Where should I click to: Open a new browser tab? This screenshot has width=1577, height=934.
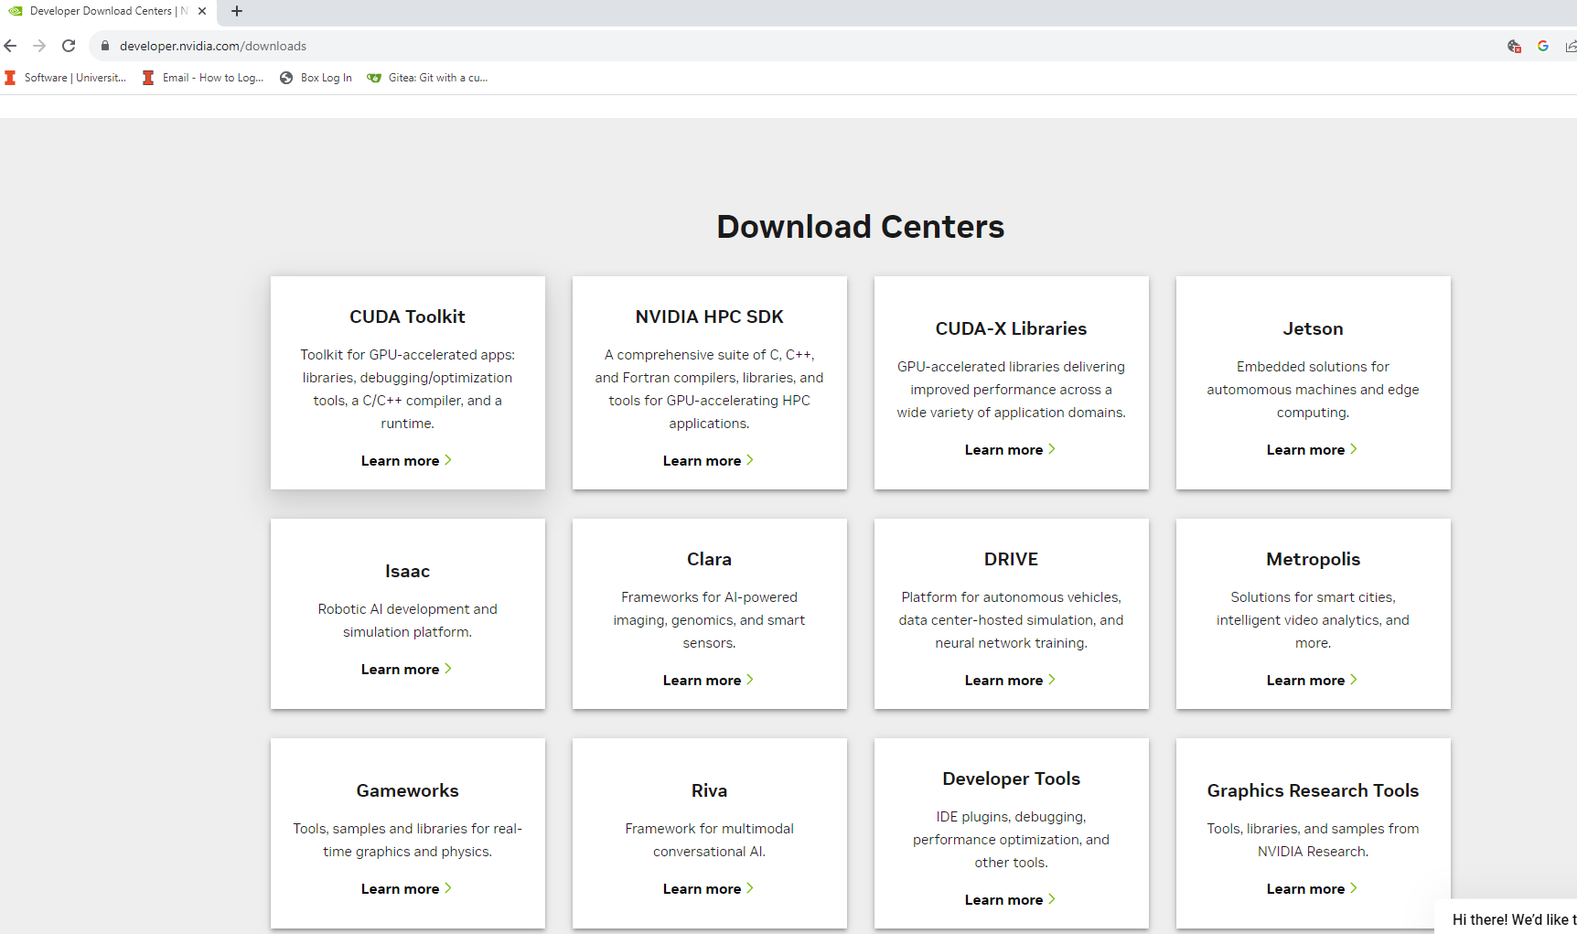pos(237,11)
